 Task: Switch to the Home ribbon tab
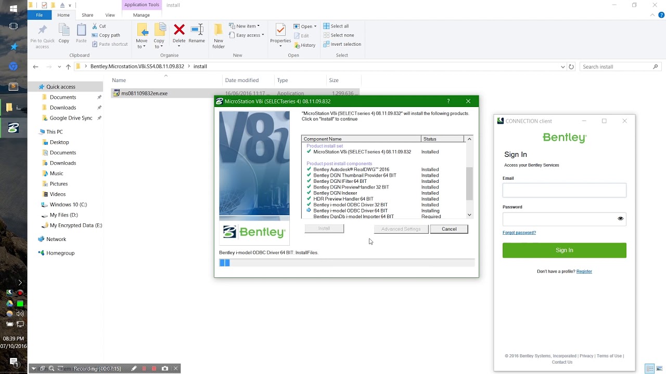tap(63, 15)
